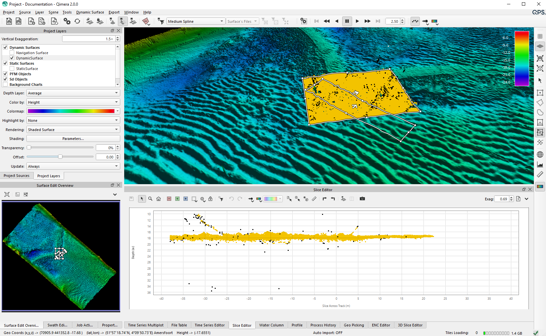Click the refresh arrows icon in main toolbar
This screenshot has height=336, width=546.
[x=77, y=21]
